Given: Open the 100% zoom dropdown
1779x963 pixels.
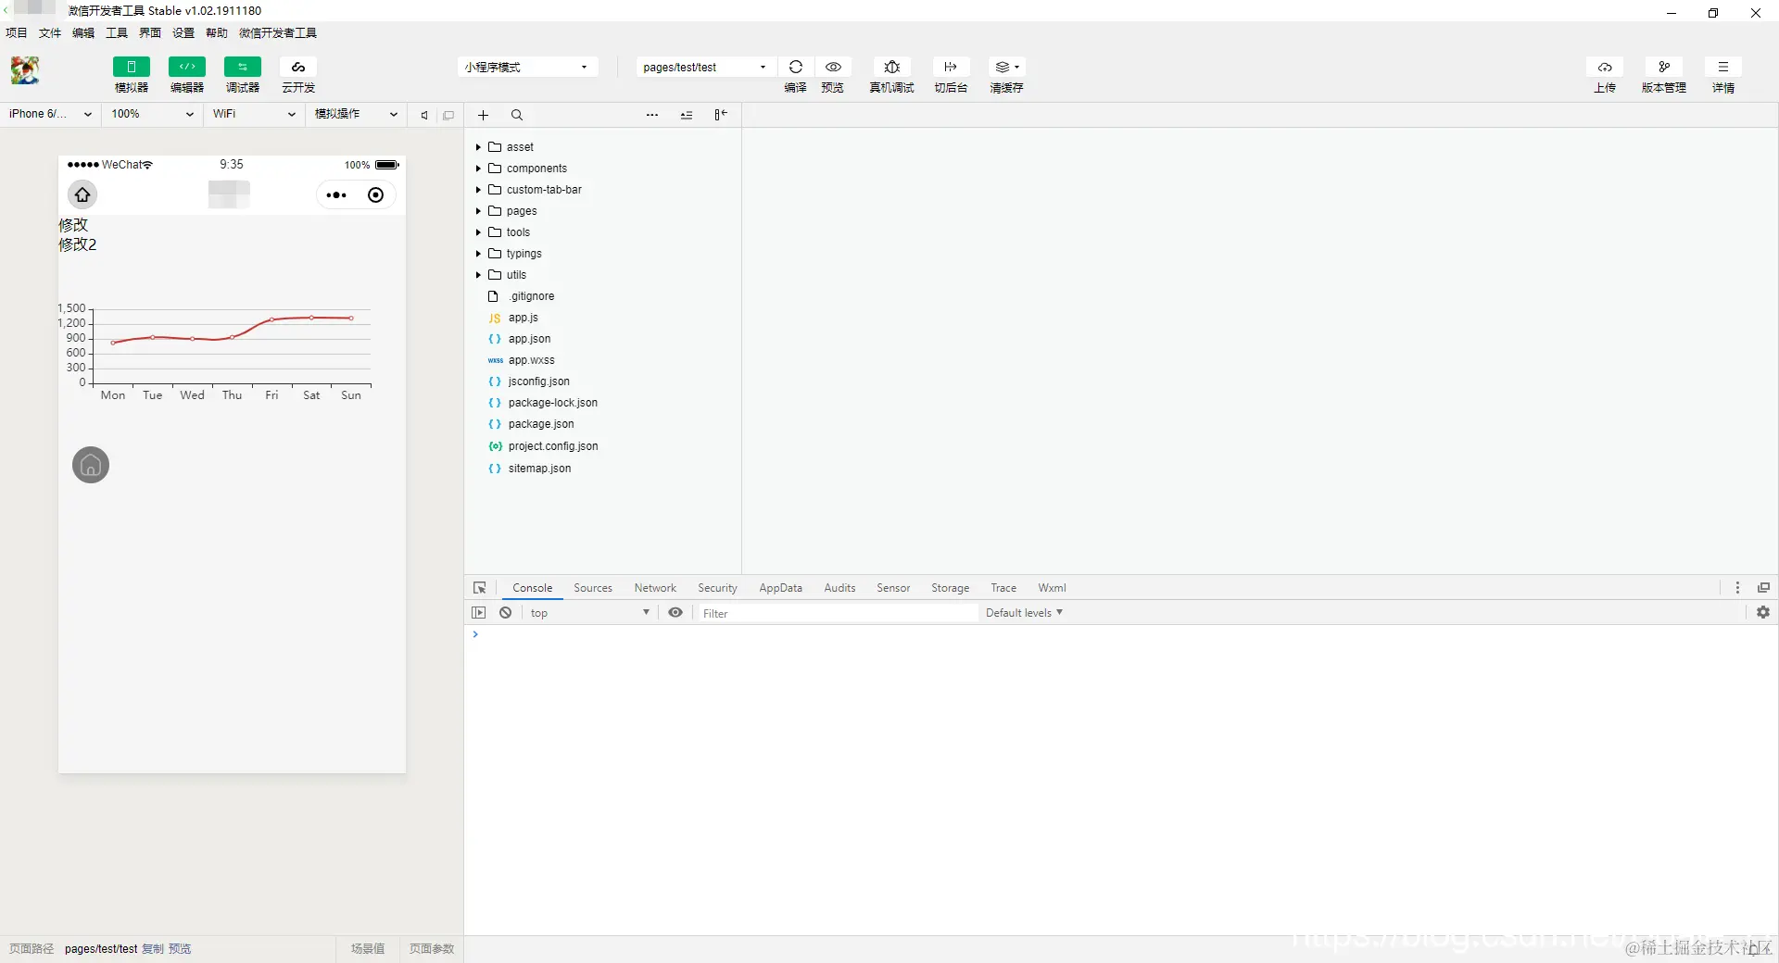Looking at the screenshot, I should (x=152, y=114).
